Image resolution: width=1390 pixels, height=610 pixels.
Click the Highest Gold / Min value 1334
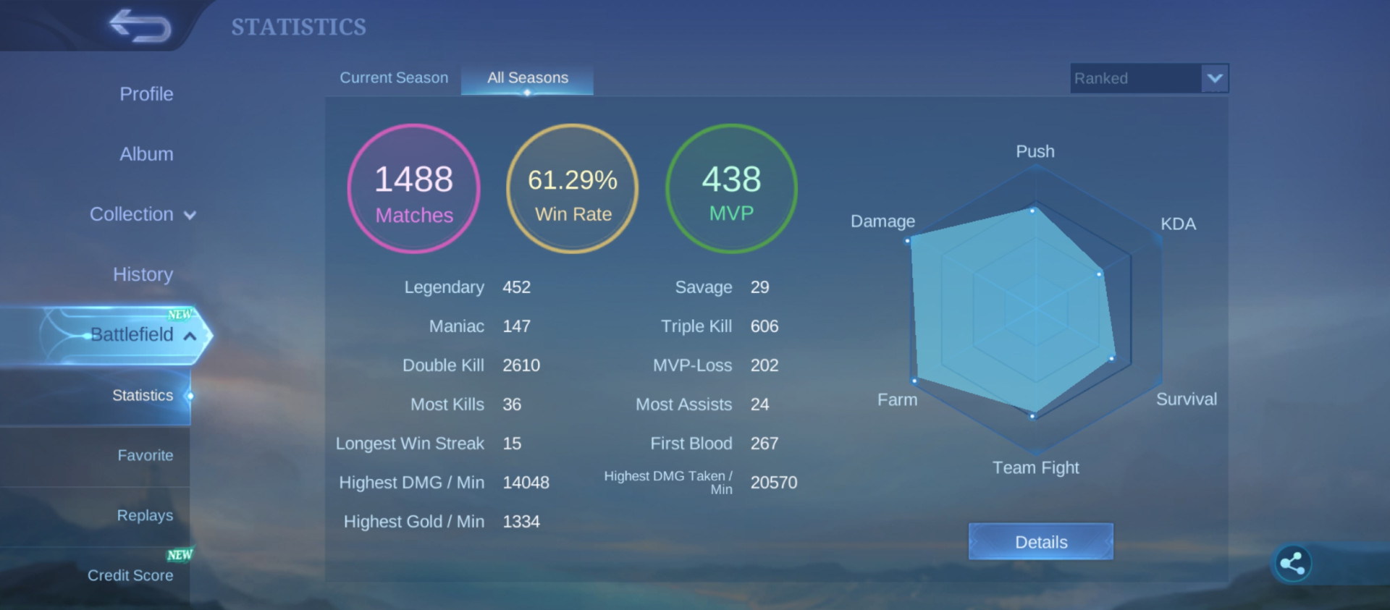(x=521, y=522)
